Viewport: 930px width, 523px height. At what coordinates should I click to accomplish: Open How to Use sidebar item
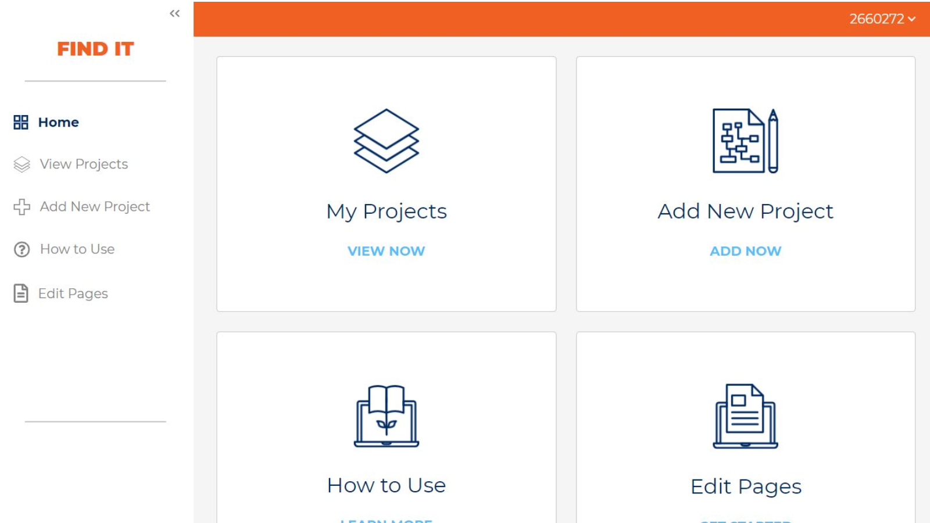coord(77,249)
